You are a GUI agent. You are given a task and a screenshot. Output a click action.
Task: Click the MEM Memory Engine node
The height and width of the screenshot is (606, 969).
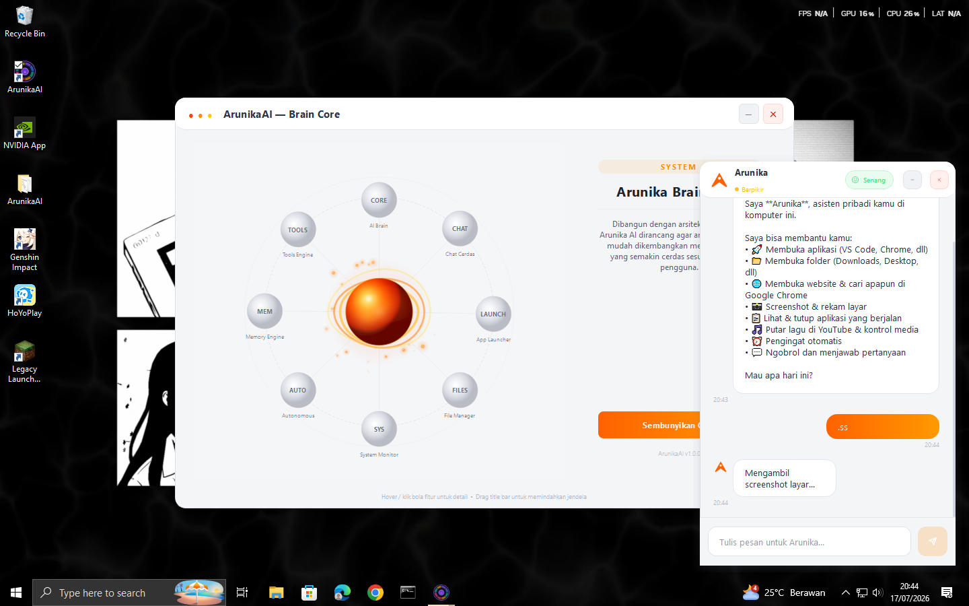(264, 311)
